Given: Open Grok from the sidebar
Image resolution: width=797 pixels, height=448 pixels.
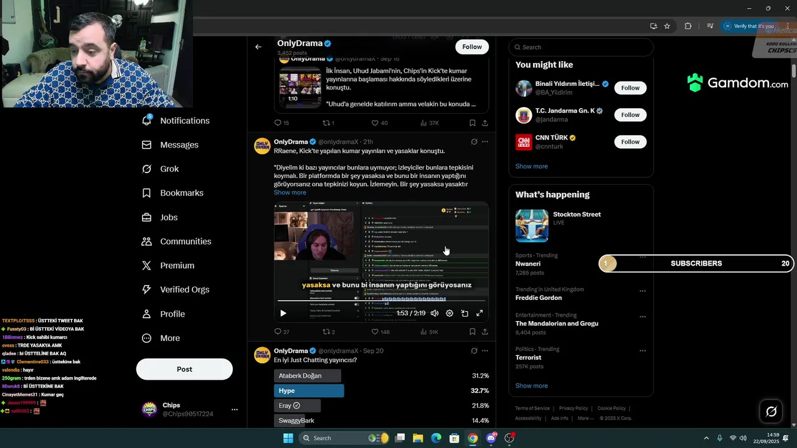Looking at the screenshot, I should [161, 169].
